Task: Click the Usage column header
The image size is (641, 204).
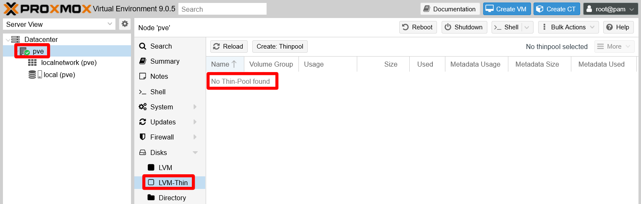Action: 328,64
